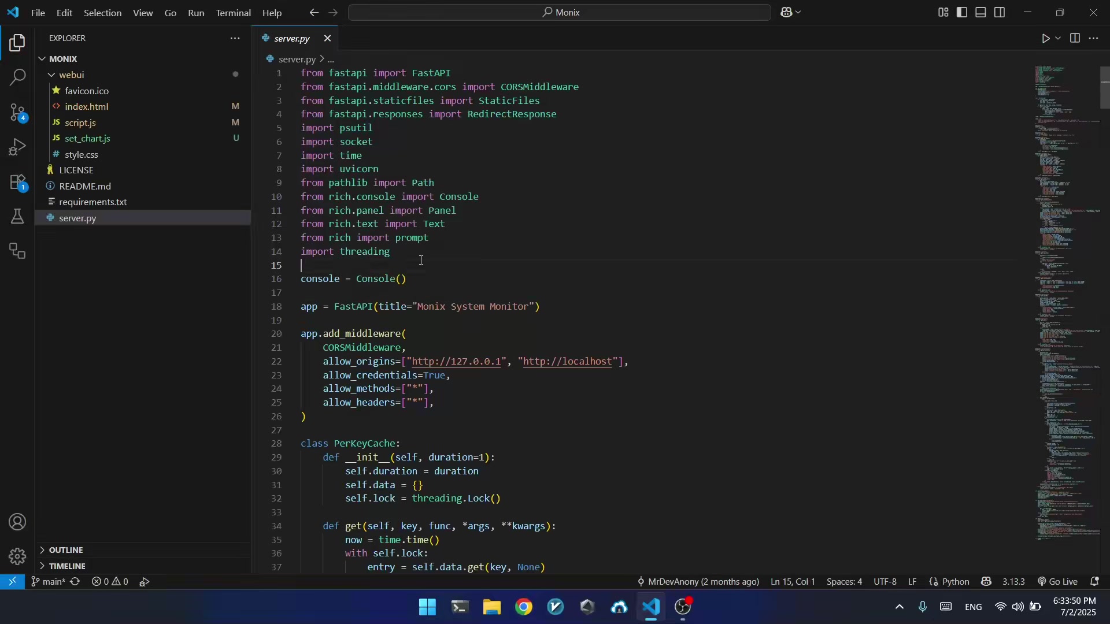Toggle the bottom panel layout button

(x=981, y=13)
